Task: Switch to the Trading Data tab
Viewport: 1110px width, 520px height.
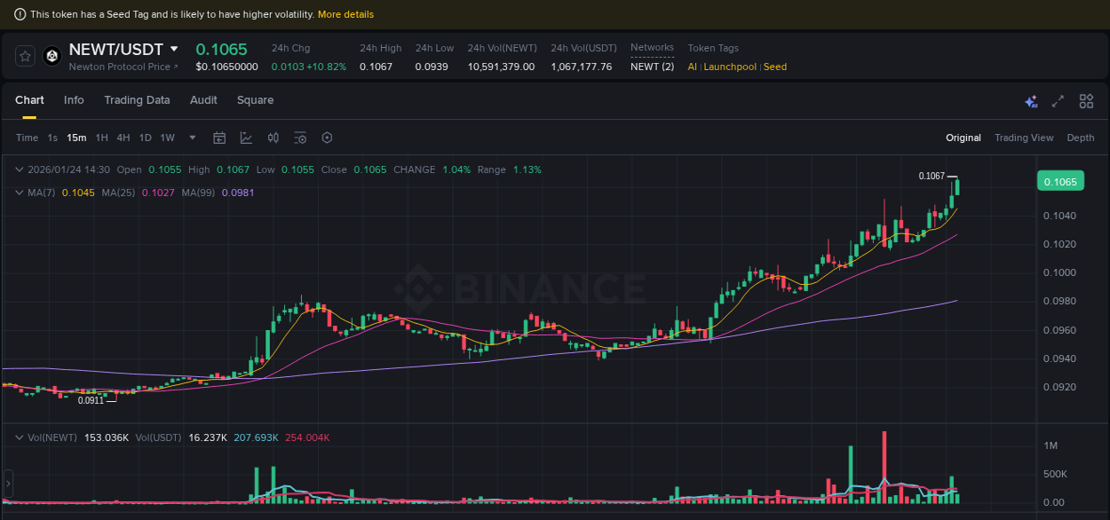Action: tap(137, 100)
